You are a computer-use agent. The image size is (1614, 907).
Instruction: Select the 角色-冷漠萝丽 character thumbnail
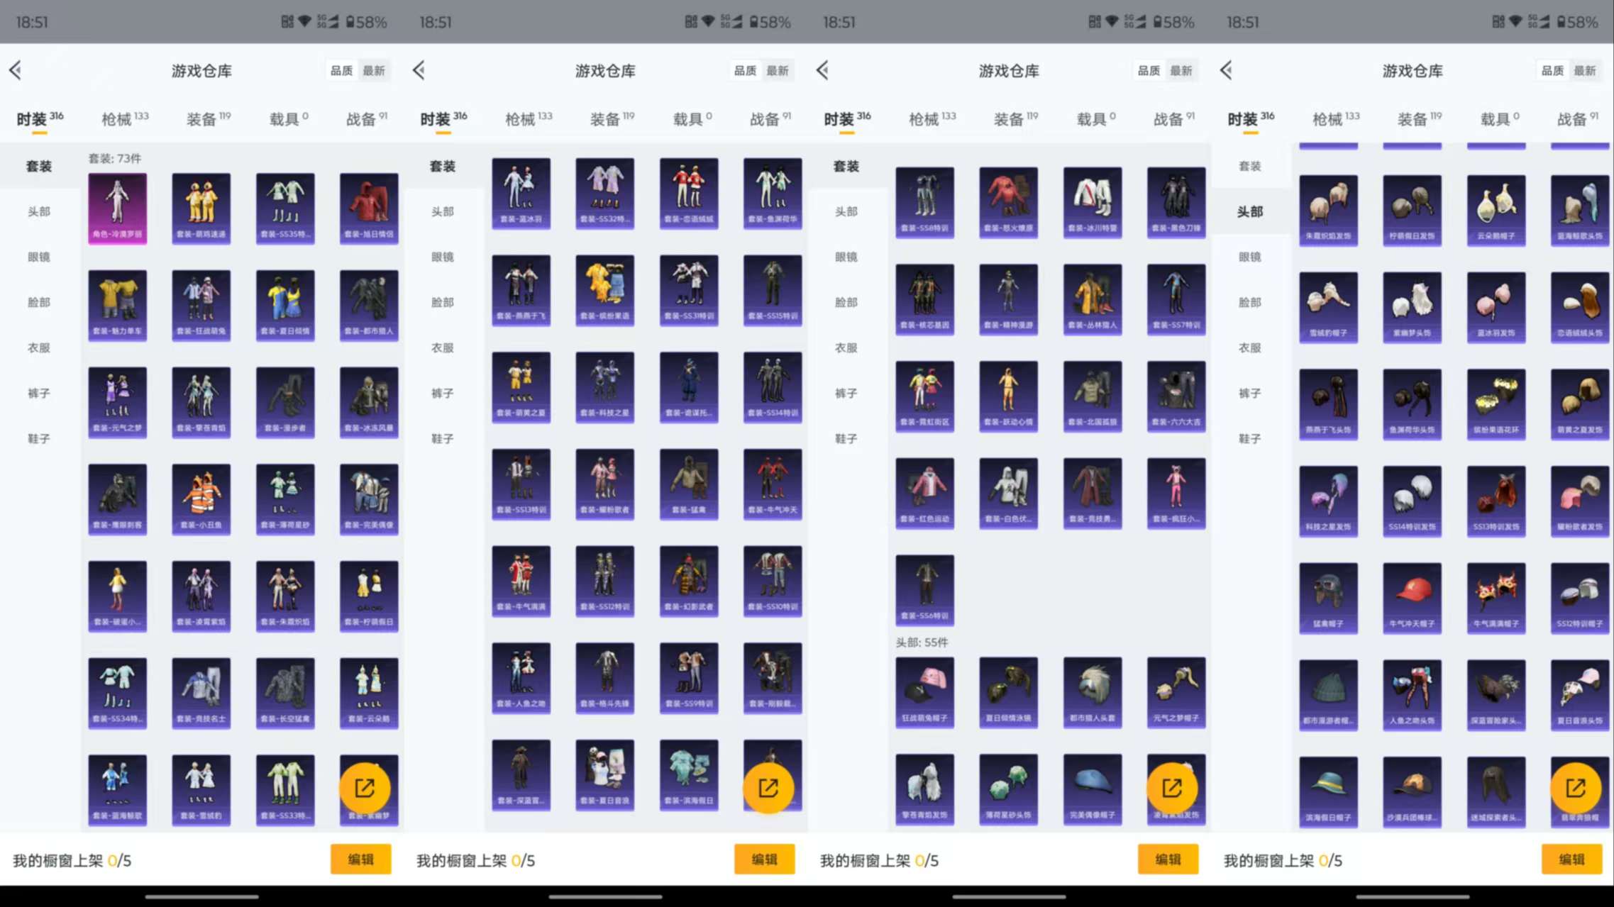(x=117, y=208)
